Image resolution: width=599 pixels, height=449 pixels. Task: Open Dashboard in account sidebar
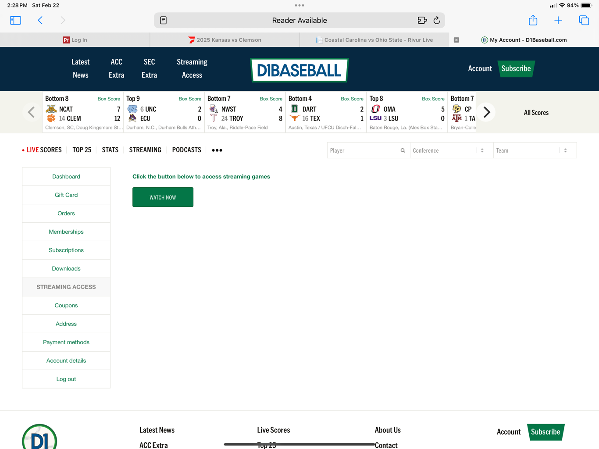[66, 177]
